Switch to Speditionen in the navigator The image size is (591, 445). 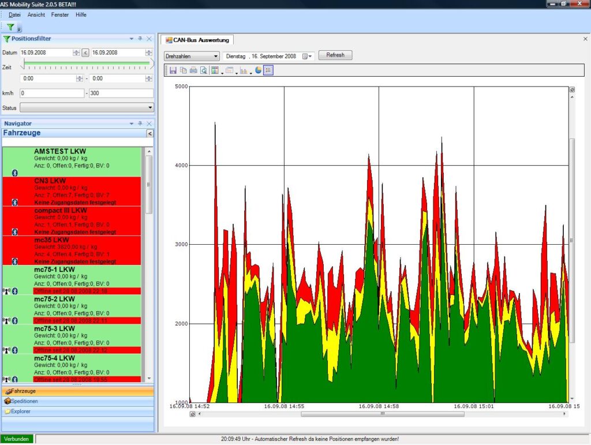coord(78,401)
